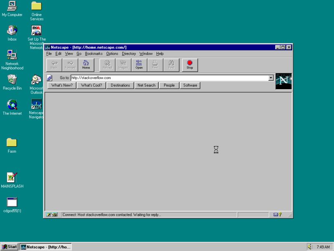The width and height of the screenshot is (334, 251).
Task: Click the Netscape N logo animation
Action: tap(283, 80)
